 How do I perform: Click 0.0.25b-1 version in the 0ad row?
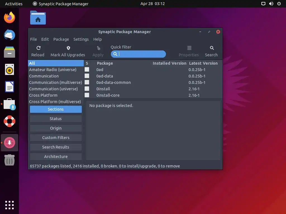coord(197,69)
